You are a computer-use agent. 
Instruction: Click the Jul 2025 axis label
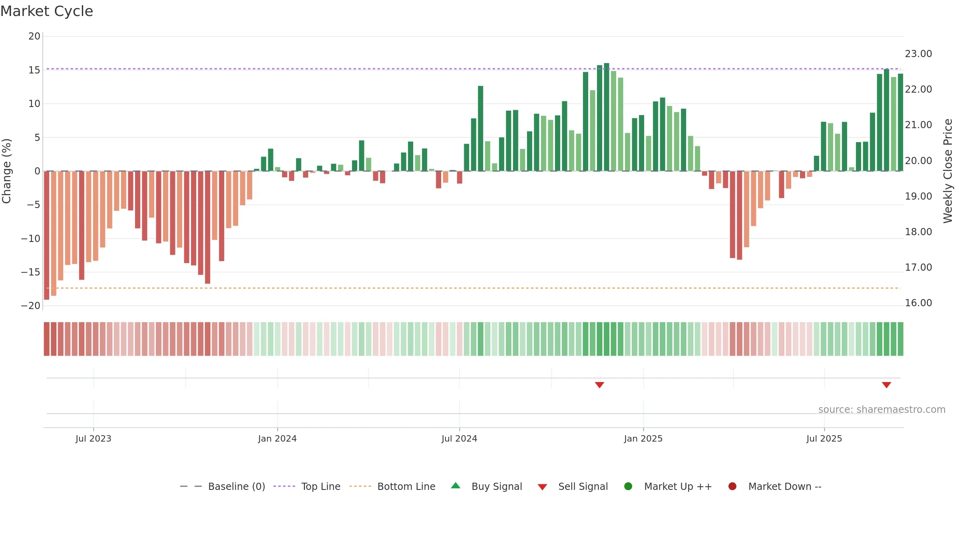click(x=824, y=438)
